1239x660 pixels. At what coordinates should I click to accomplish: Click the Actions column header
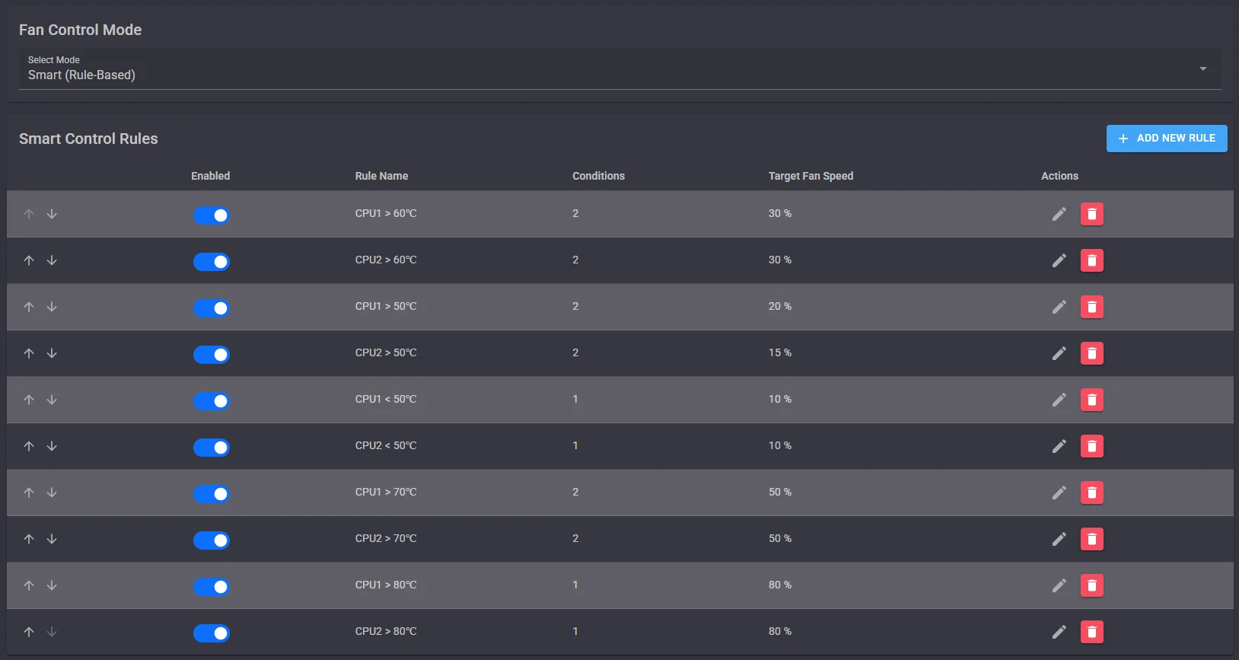(1059, 176)
